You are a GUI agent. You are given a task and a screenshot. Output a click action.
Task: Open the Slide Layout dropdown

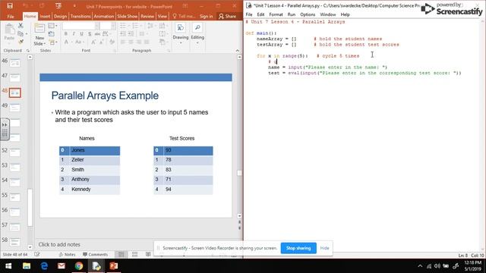pyautogui.click(x=52, y=26)
